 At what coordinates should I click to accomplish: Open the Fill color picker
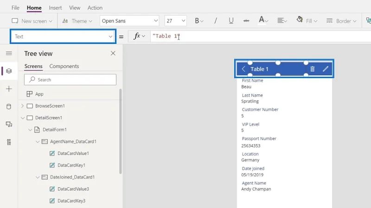pyautogui.click(x=307, y=21)
